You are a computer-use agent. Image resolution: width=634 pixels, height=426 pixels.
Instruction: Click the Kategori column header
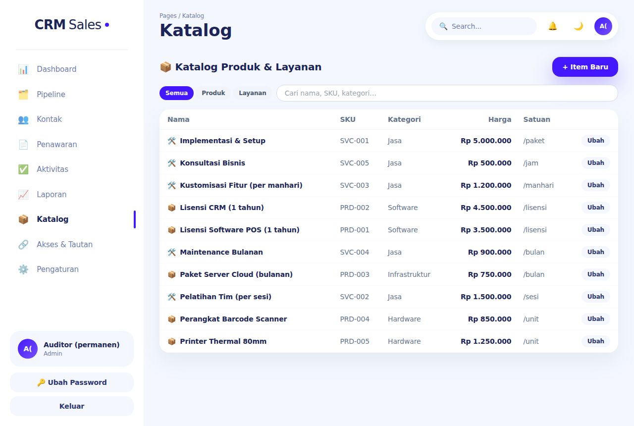404,119
